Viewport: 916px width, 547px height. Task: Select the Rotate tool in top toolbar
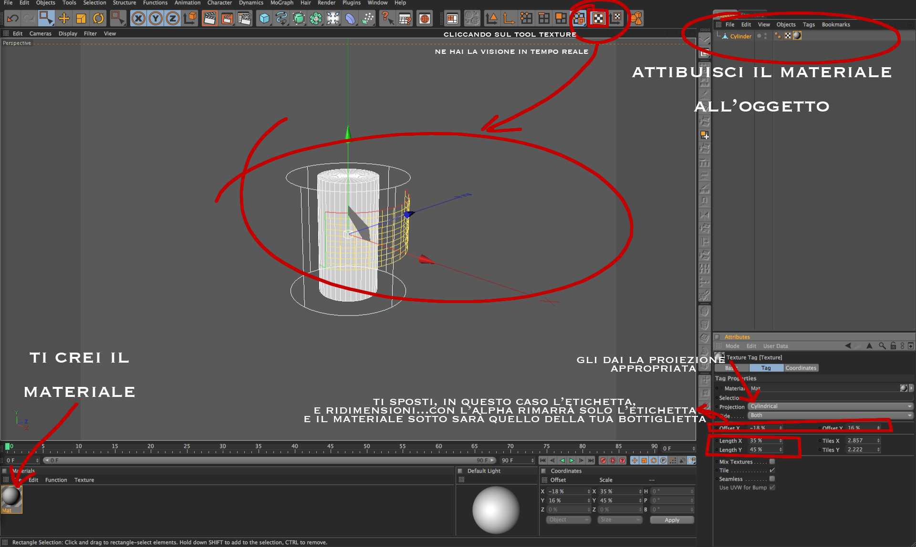tap(98, 19)
